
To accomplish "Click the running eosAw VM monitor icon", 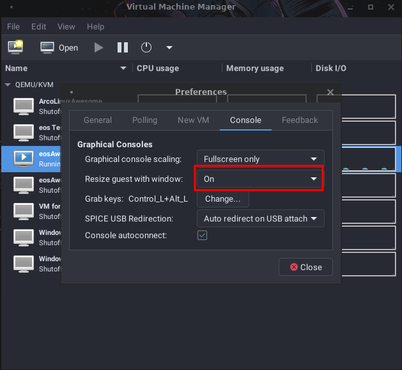I will click(24, 157).
